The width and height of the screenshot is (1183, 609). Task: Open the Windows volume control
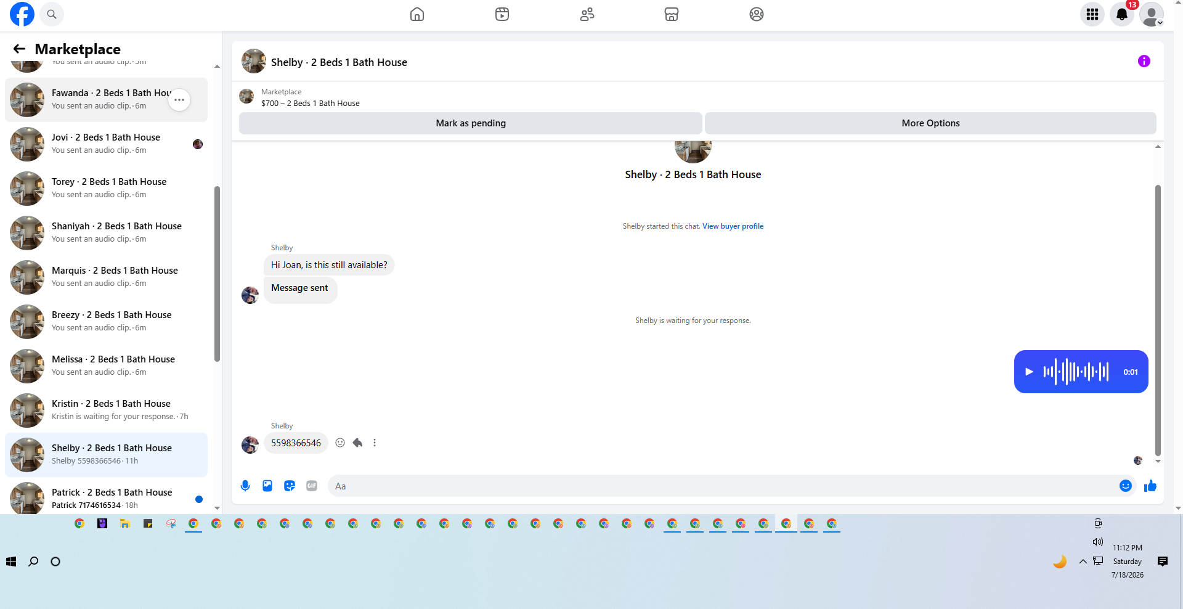coord(1098,542)
